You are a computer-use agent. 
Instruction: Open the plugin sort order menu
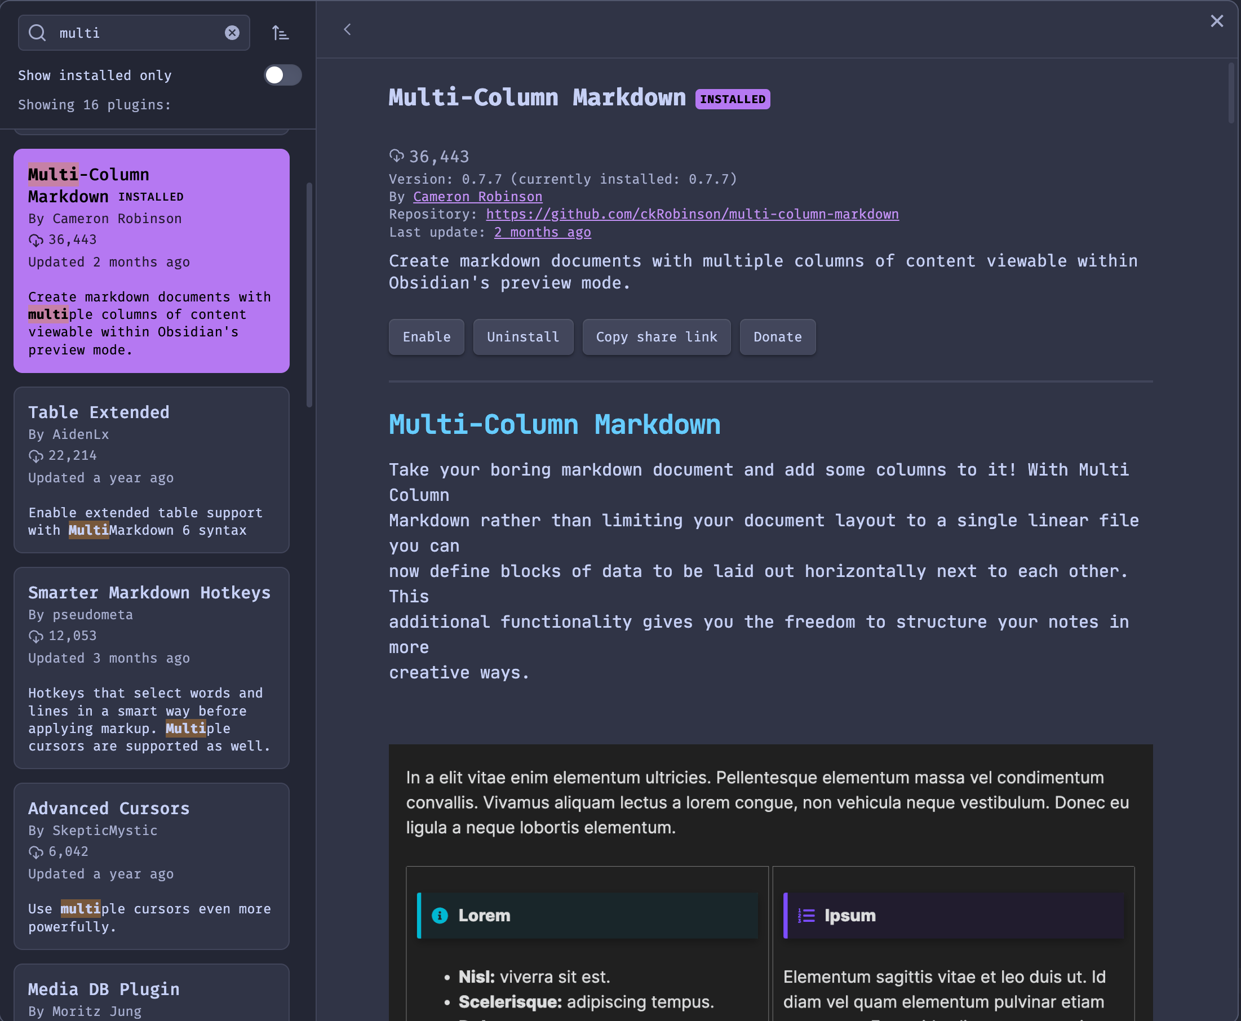[x=281, y=33]
